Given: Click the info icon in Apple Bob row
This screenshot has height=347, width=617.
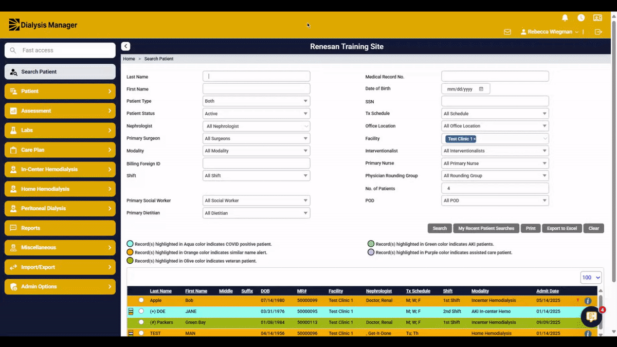Looking at the screenshot, I should click(x=588, y=301).
